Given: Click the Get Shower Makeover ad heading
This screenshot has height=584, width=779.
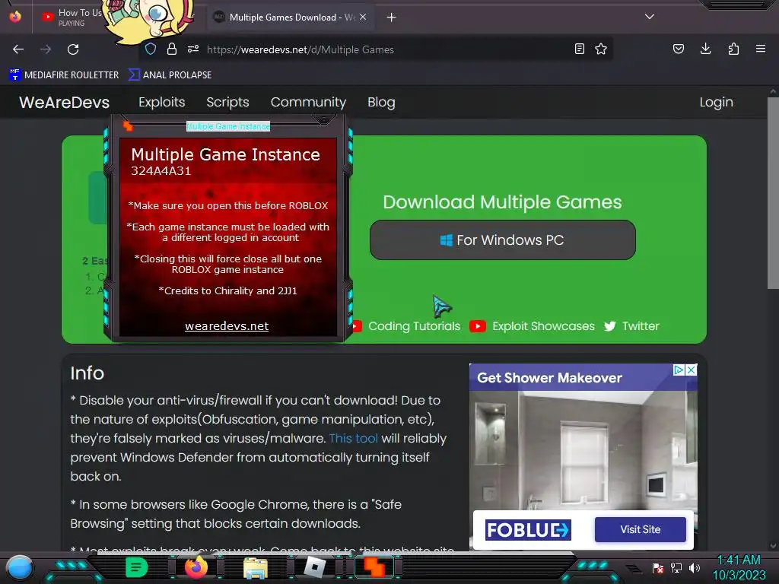Looking at the screenshot, I should click(x=549, y=378).
